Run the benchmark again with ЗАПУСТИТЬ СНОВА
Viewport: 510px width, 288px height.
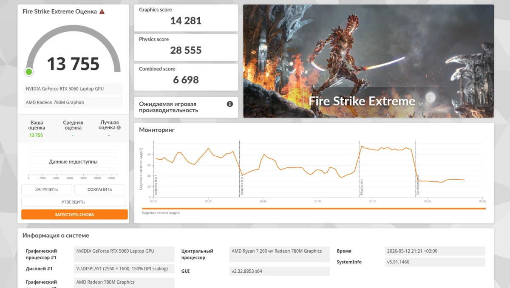point(74,215)
